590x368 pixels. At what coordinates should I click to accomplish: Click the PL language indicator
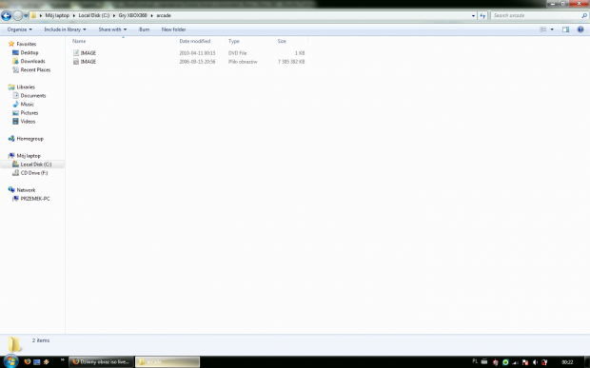click(475, 361)
